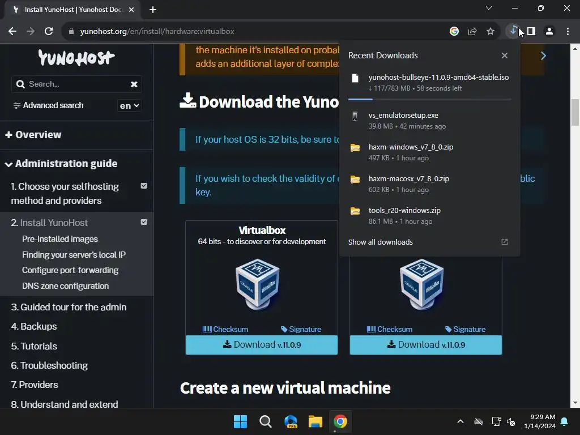Open the Chrome side panel

click(x=531, y=32)
